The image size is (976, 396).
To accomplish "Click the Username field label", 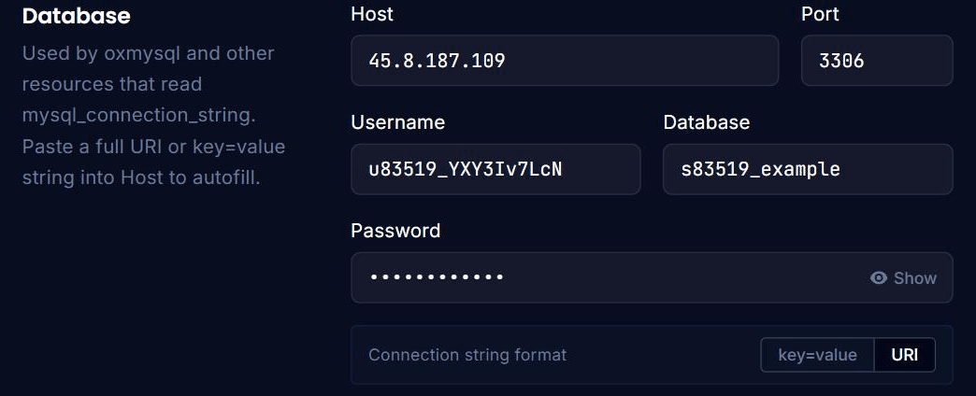I will click(397, 121).
